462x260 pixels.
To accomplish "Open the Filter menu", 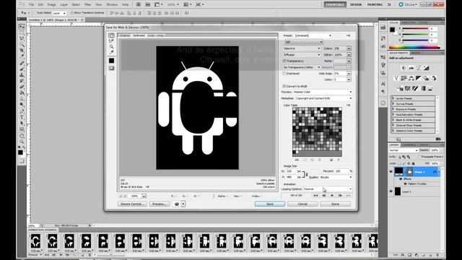I will click(x=87, y=5).
